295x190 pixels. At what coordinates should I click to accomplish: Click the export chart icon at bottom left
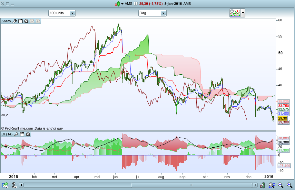5,185
